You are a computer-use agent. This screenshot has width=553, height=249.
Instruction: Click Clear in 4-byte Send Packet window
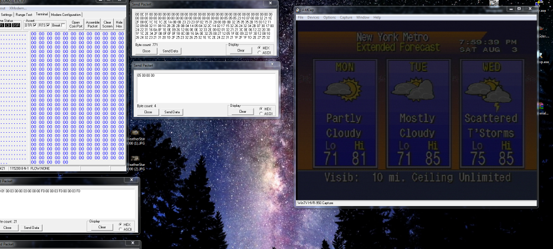click(242, 112)
